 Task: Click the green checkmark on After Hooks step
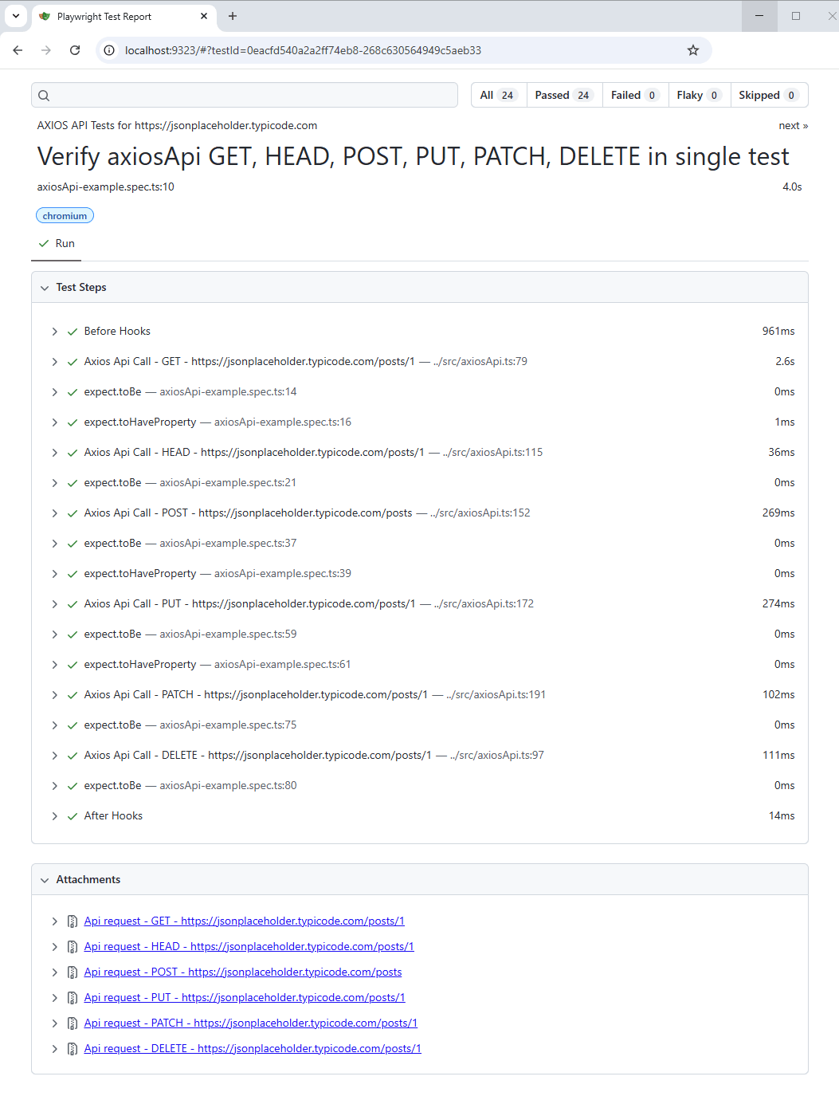(72, 815)
